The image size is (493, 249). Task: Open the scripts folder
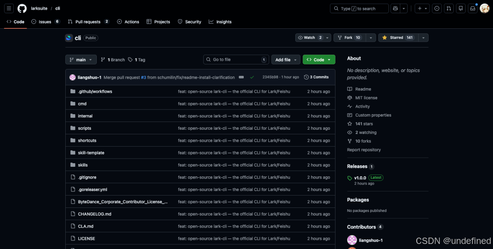84,128
